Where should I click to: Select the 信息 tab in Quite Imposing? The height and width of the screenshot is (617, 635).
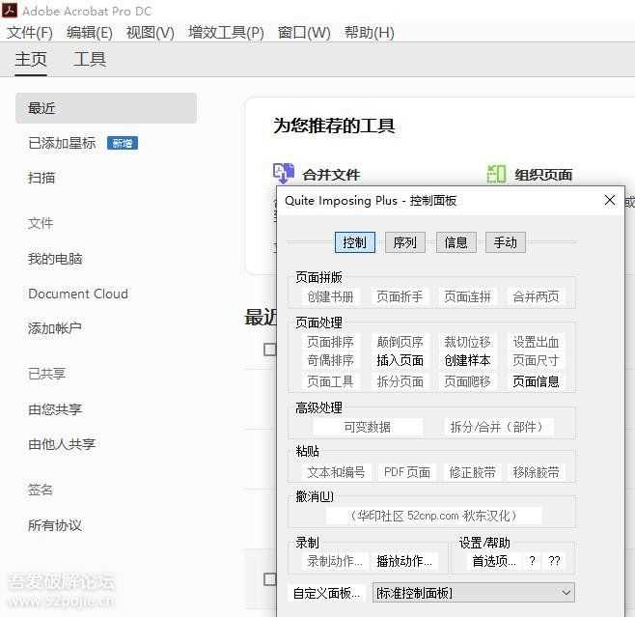456,242
